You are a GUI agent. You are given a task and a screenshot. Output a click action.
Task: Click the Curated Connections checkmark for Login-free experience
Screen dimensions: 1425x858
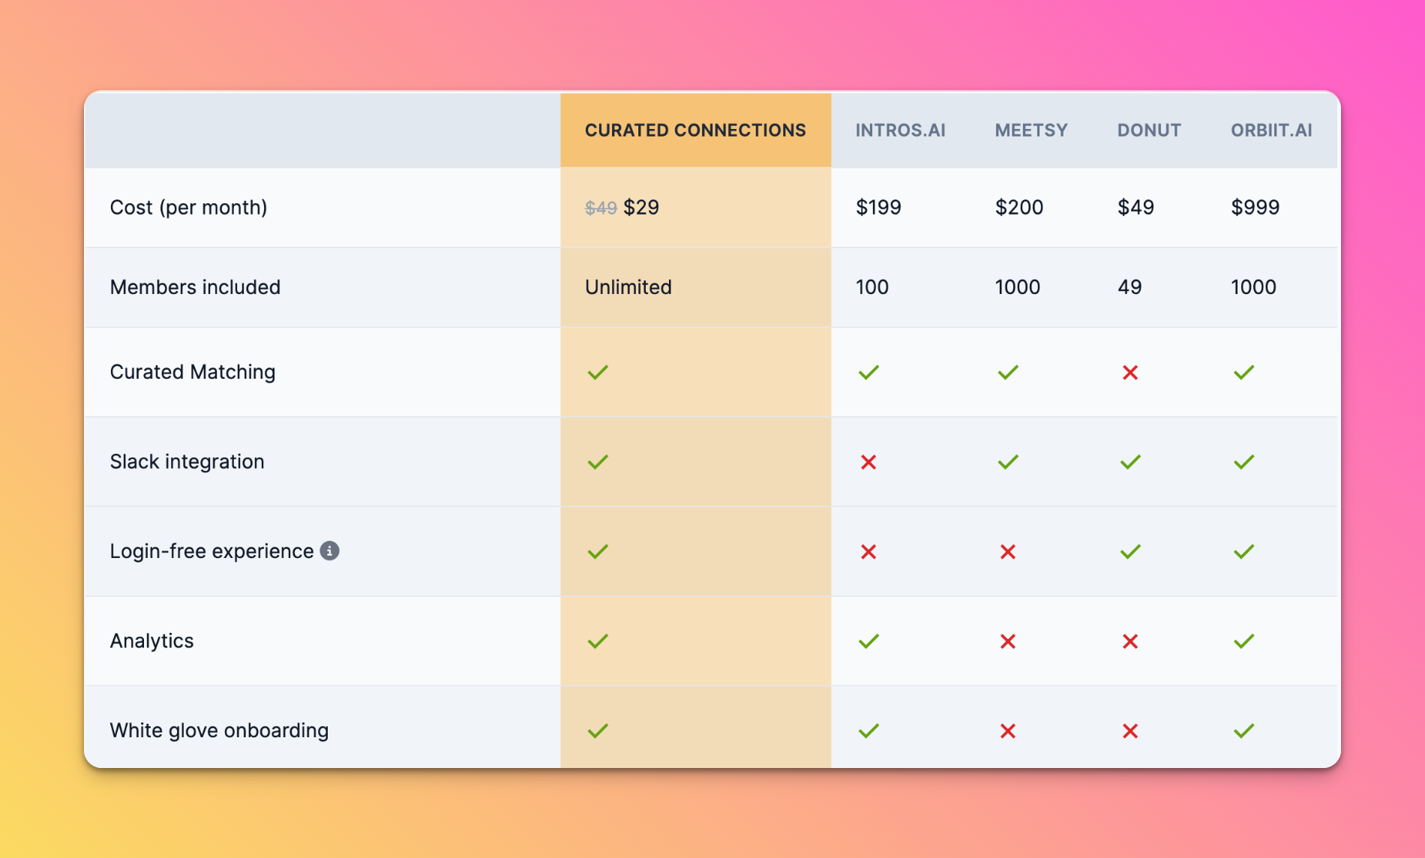click(598, 552)
